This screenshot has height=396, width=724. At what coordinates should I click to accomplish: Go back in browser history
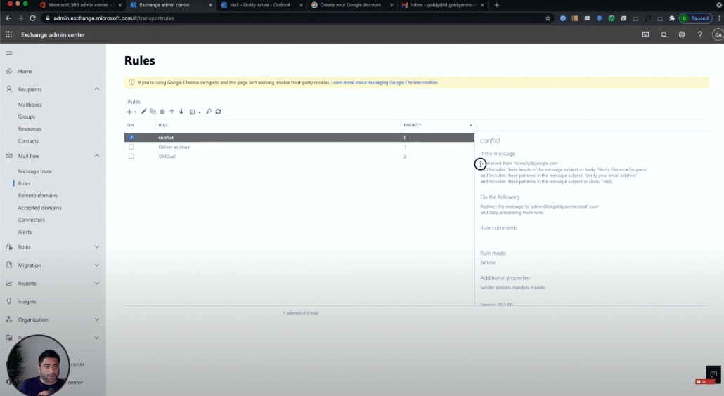pyautogui.click(x=8, y=18)
